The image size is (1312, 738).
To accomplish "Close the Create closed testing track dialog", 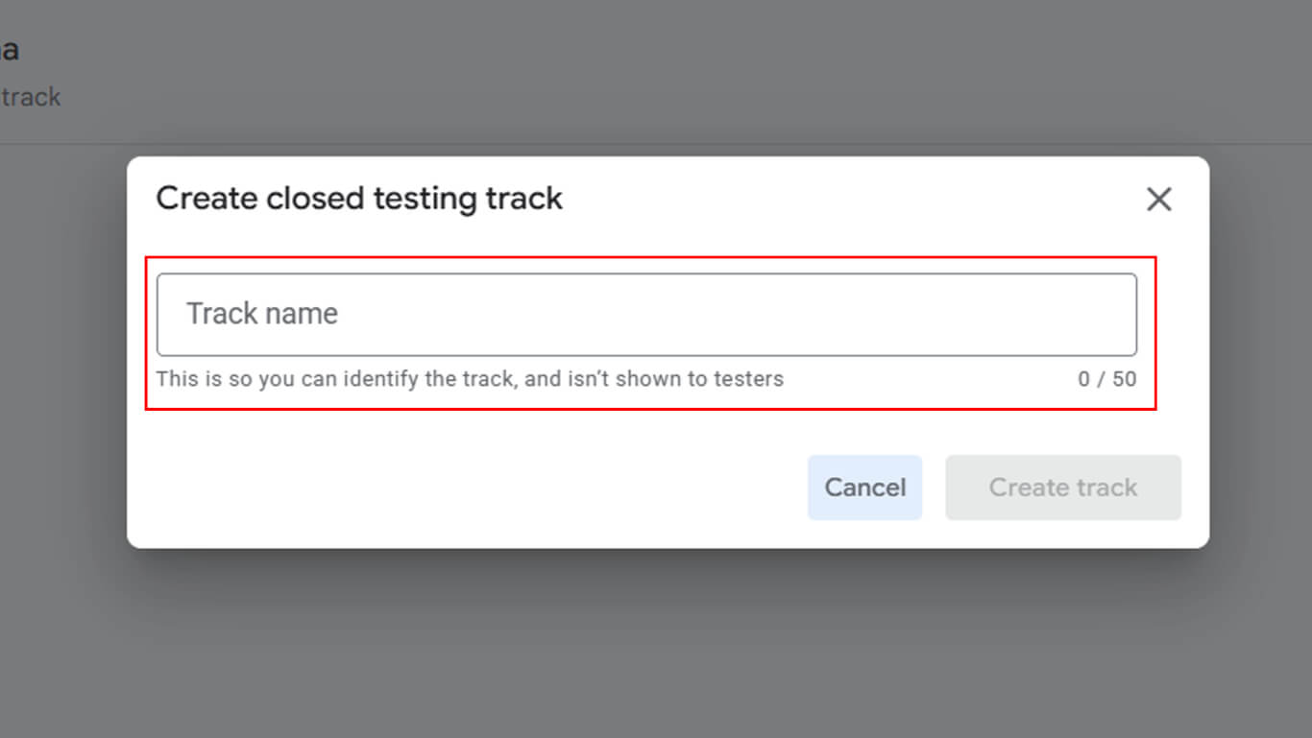I will click(x=1159, y=200).
